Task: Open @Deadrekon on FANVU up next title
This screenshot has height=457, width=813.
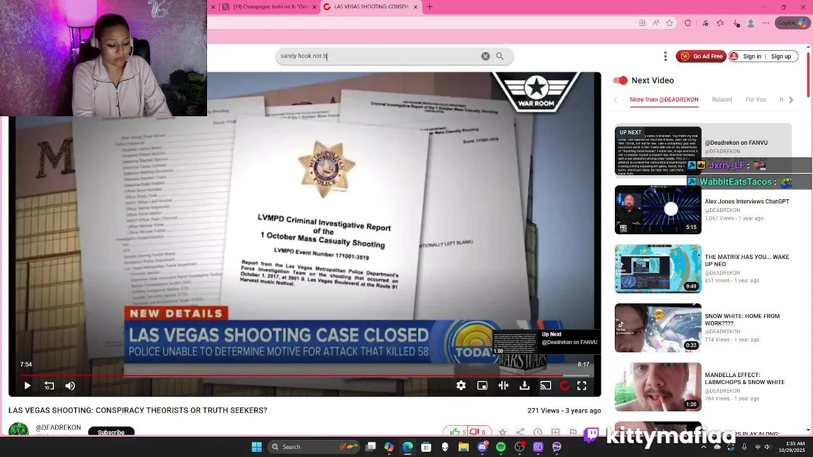Action: (736, 143)
